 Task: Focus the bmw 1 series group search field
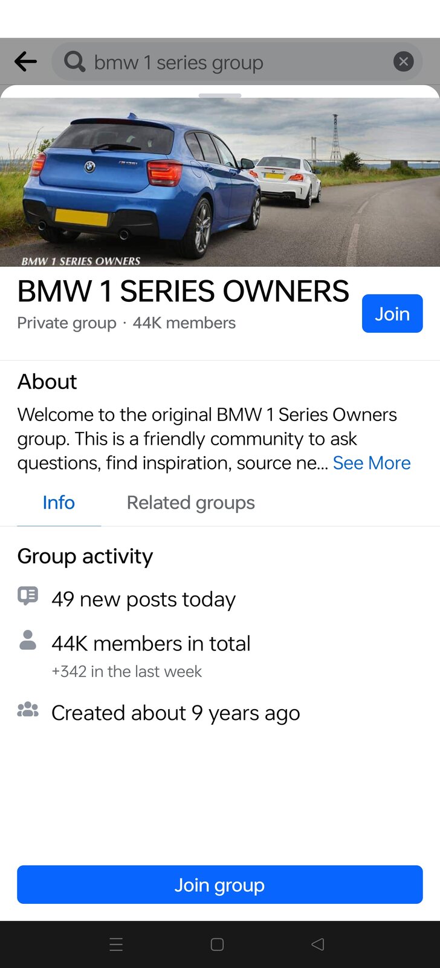(236, 62)
